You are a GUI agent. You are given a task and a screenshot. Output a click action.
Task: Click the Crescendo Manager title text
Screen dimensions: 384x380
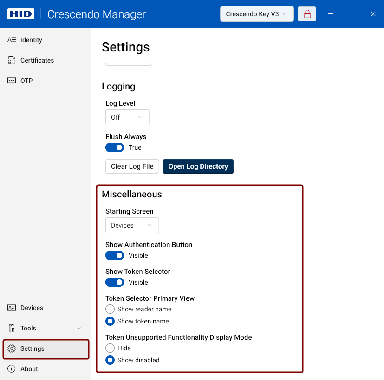[97, 14]
